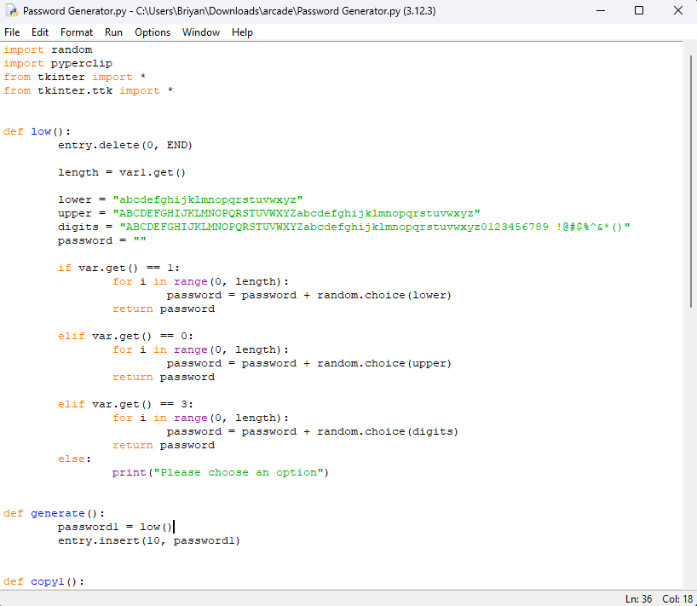
Task: Click the line indicator "Ln: 36" in status bar
Action: pyautogui.click(x=637, y=598)
